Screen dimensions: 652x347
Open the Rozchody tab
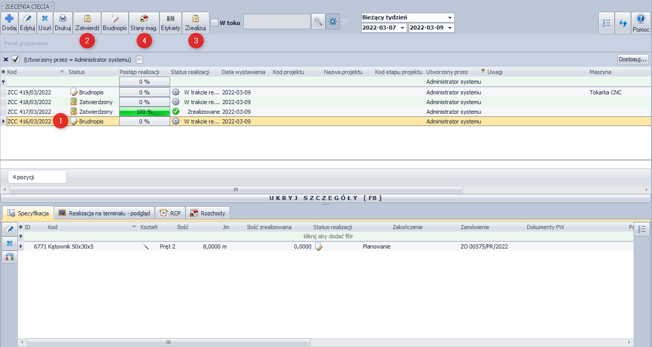point(207,213)
